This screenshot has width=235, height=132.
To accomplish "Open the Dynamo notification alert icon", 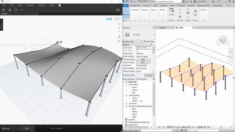I will coord(59,5).
